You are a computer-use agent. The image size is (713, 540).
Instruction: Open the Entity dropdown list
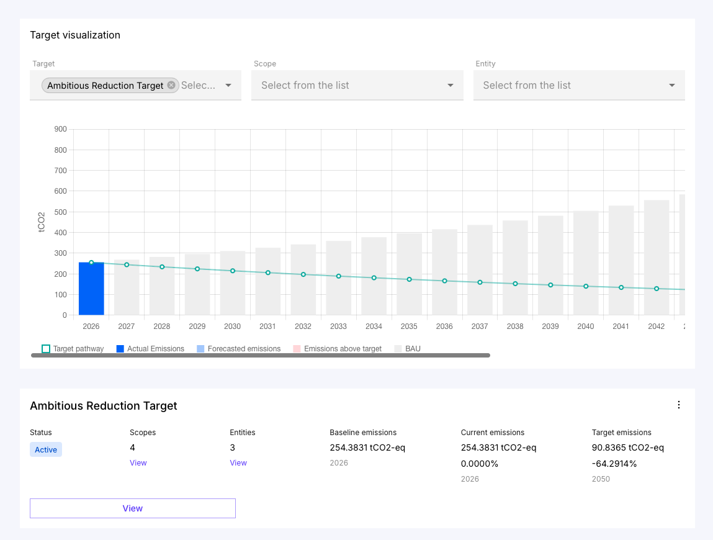(x=578, y=86)
